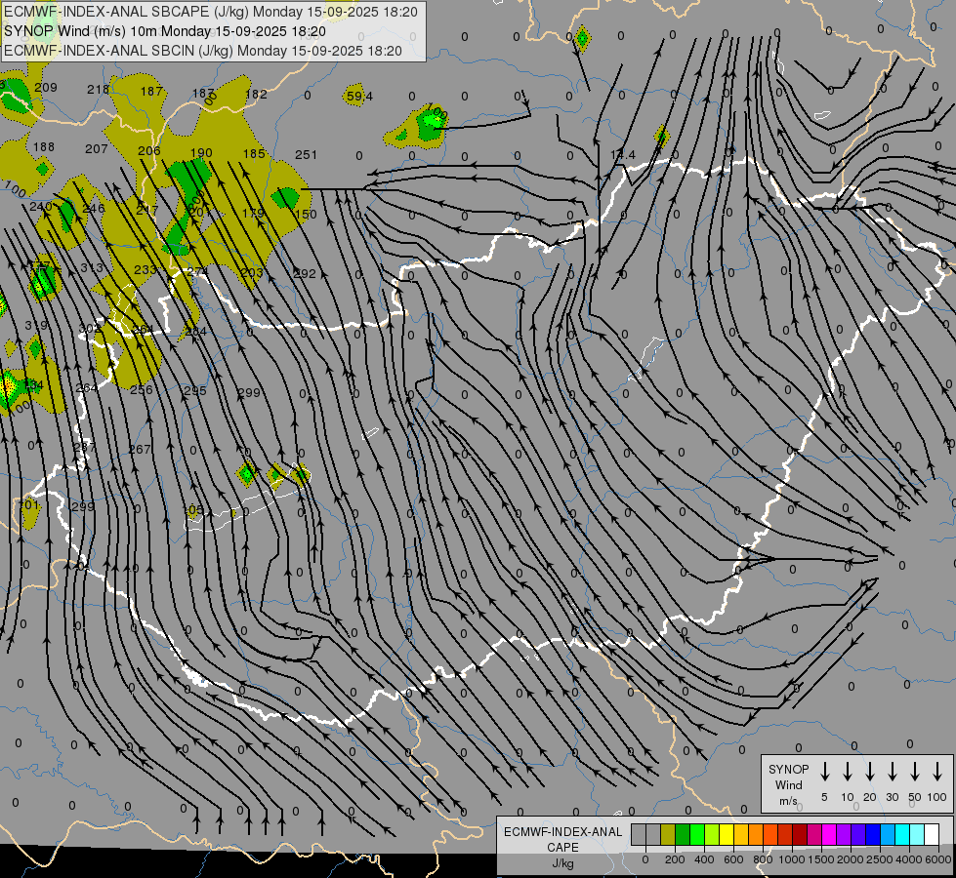Click the 10 m/s wind arrow icon
The image size is (956, 878).
point(848,772)
